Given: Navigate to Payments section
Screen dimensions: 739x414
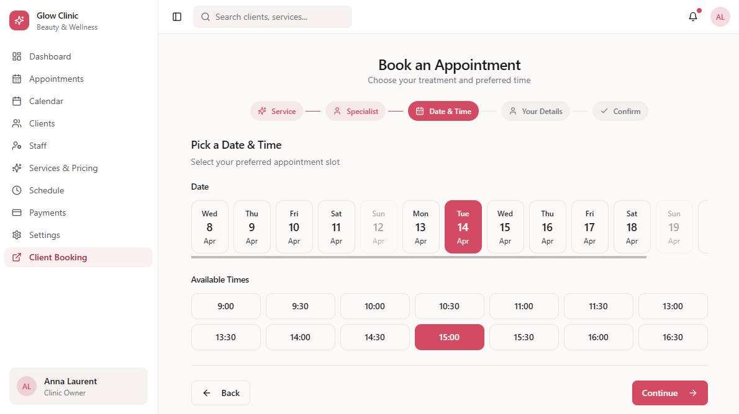Looking at the screenshot, I should pyautogui.click(x=47, y=213).
